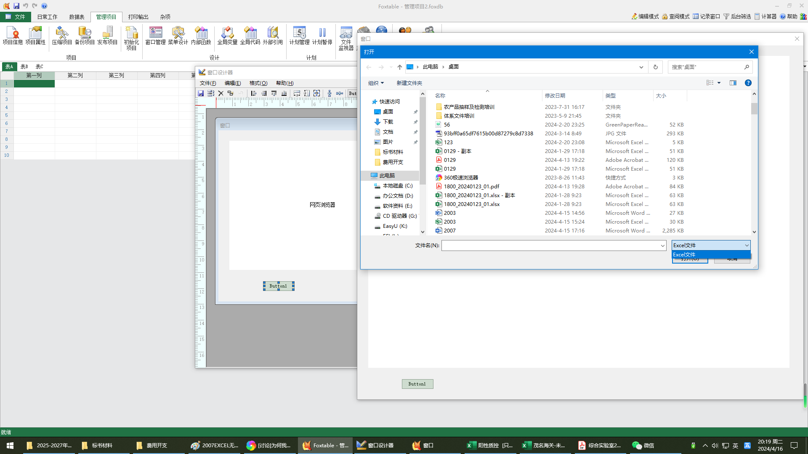The width and height of the screenshot is (808, 454).
Task: Select Button1 control in the designer canvas
Action: click(279, 286)
